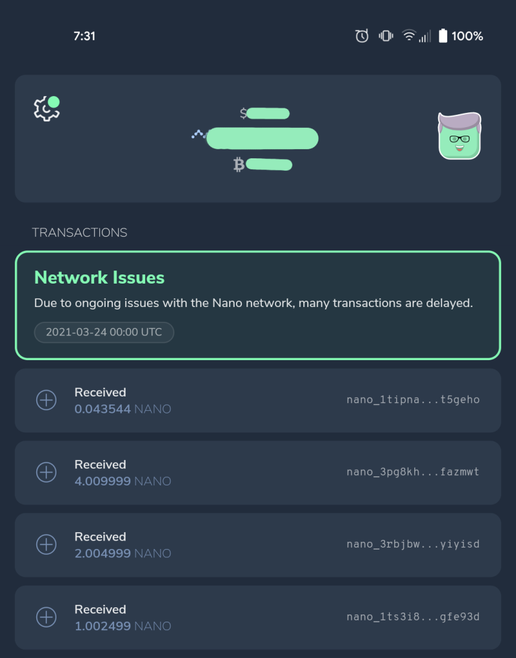Screen dimensions: 516x658
Task: Open address nano_3rbjbw...yiyisd
Action: pyautogui.click(x=413, y=544)
